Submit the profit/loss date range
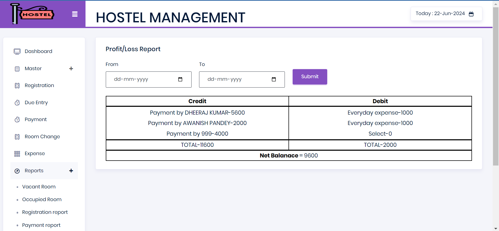Image resolution: width=499 pixels, height=231 pixels. click(x=310, y=77)
